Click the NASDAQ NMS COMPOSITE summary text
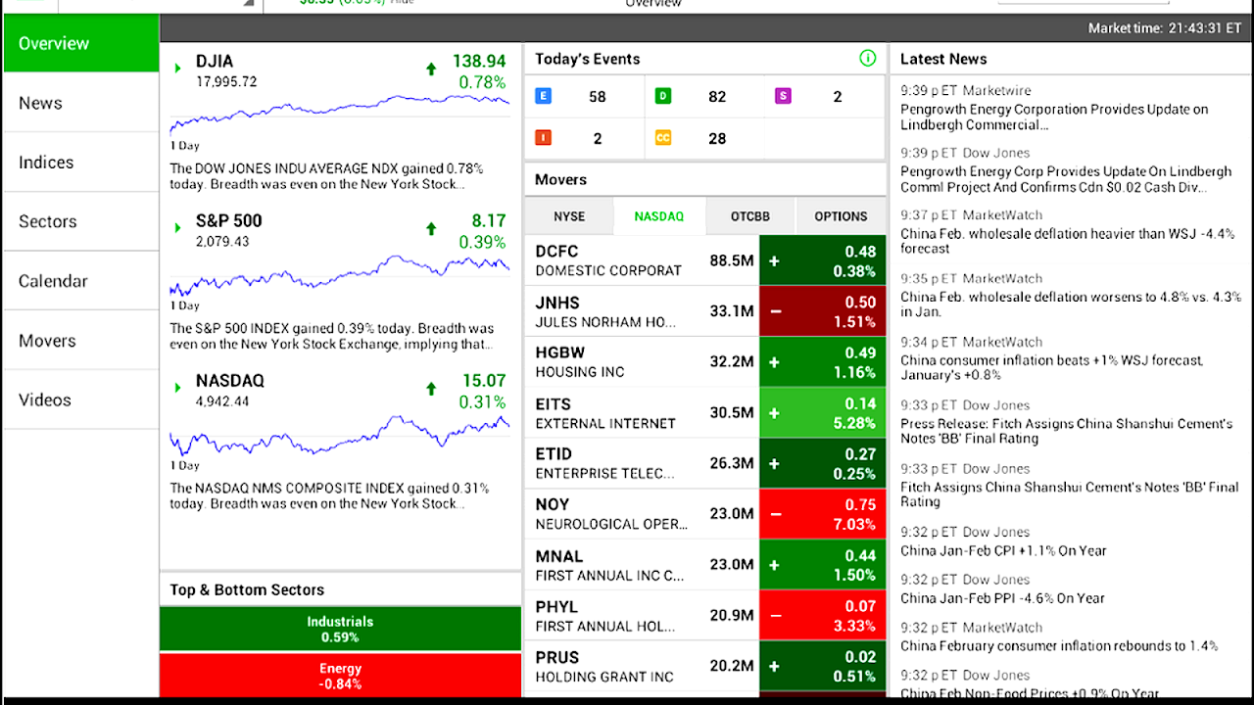 329,495
